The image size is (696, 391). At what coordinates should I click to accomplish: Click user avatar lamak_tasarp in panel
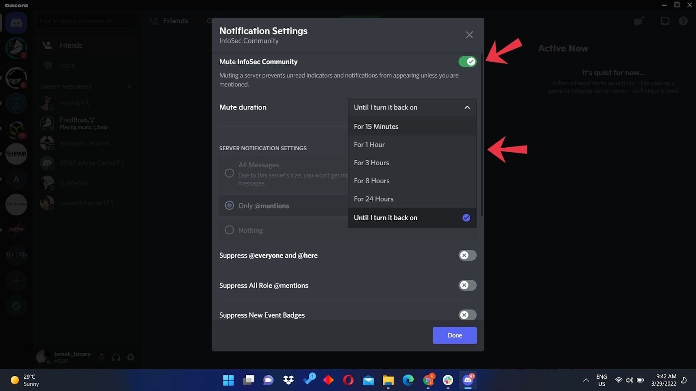coord(43,357)
